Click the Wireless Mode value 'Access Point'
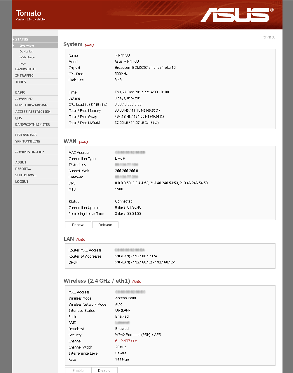293x373 pixels. click(x=126, y=298)
